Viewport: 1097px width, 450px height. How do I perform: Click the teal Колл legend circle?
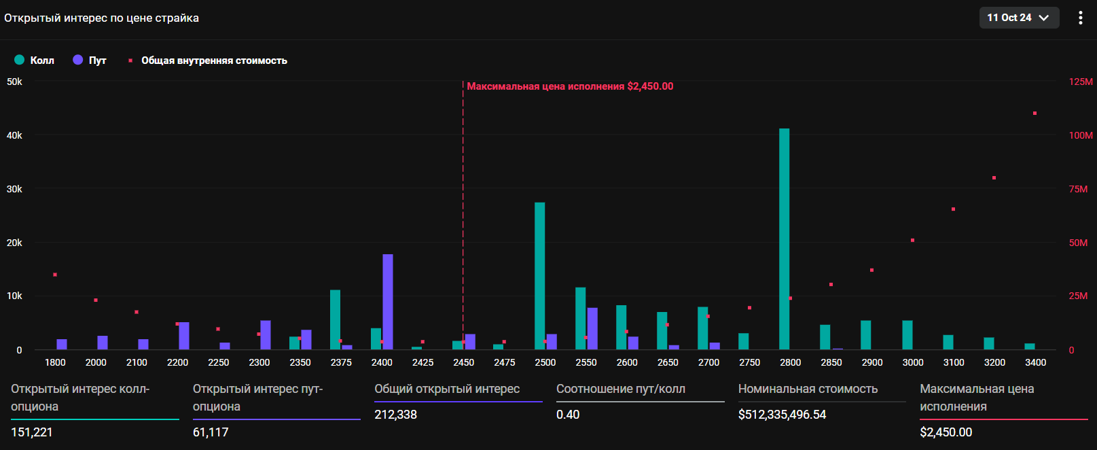tap(20, 60)
